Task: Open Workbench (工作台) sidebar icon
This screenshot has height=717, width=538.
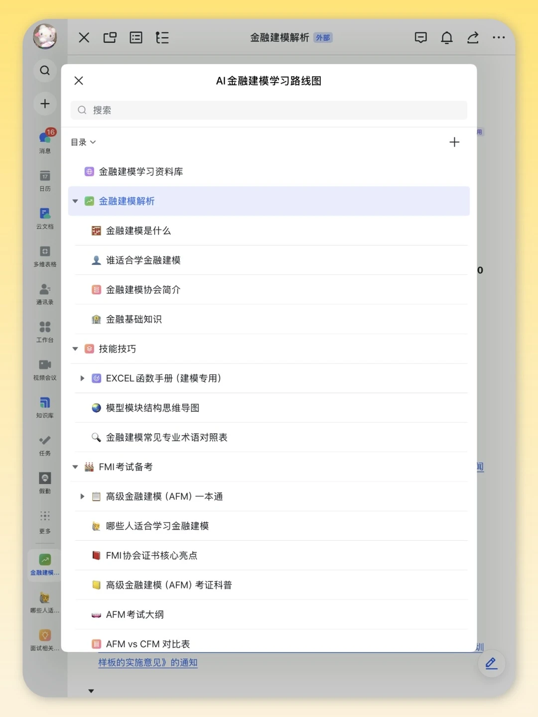Action: pos(45,332)
